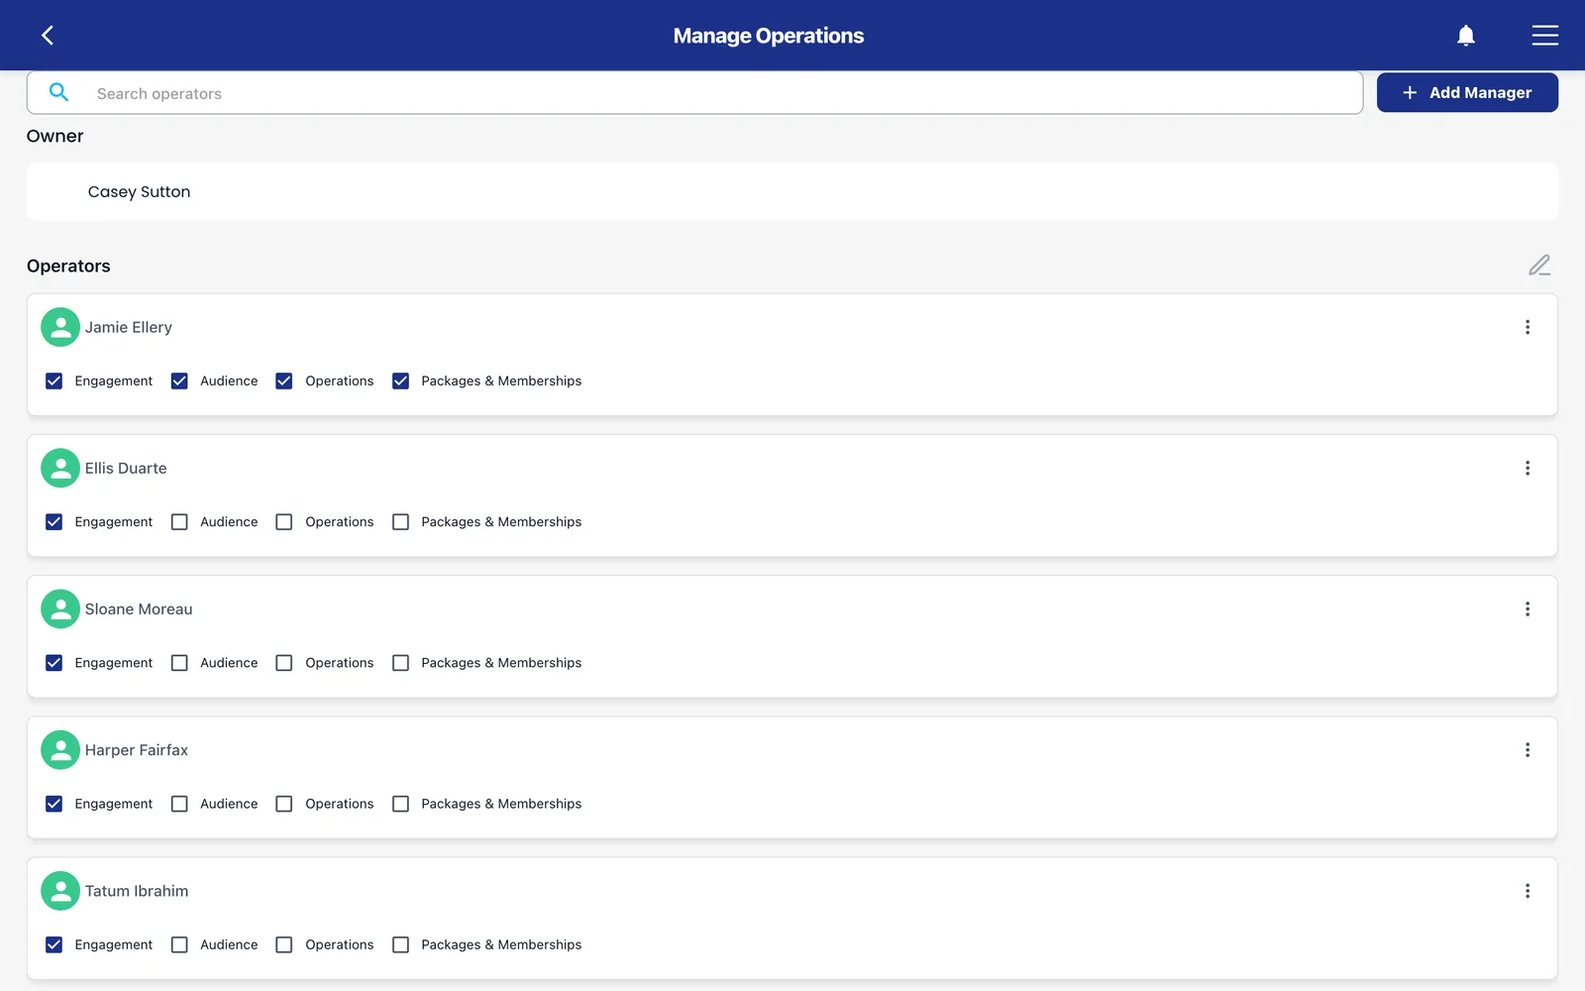Viewport: 1585px width, 991px height.
Task: Click the Add Manager button
Action: (x=1467, y=92)
